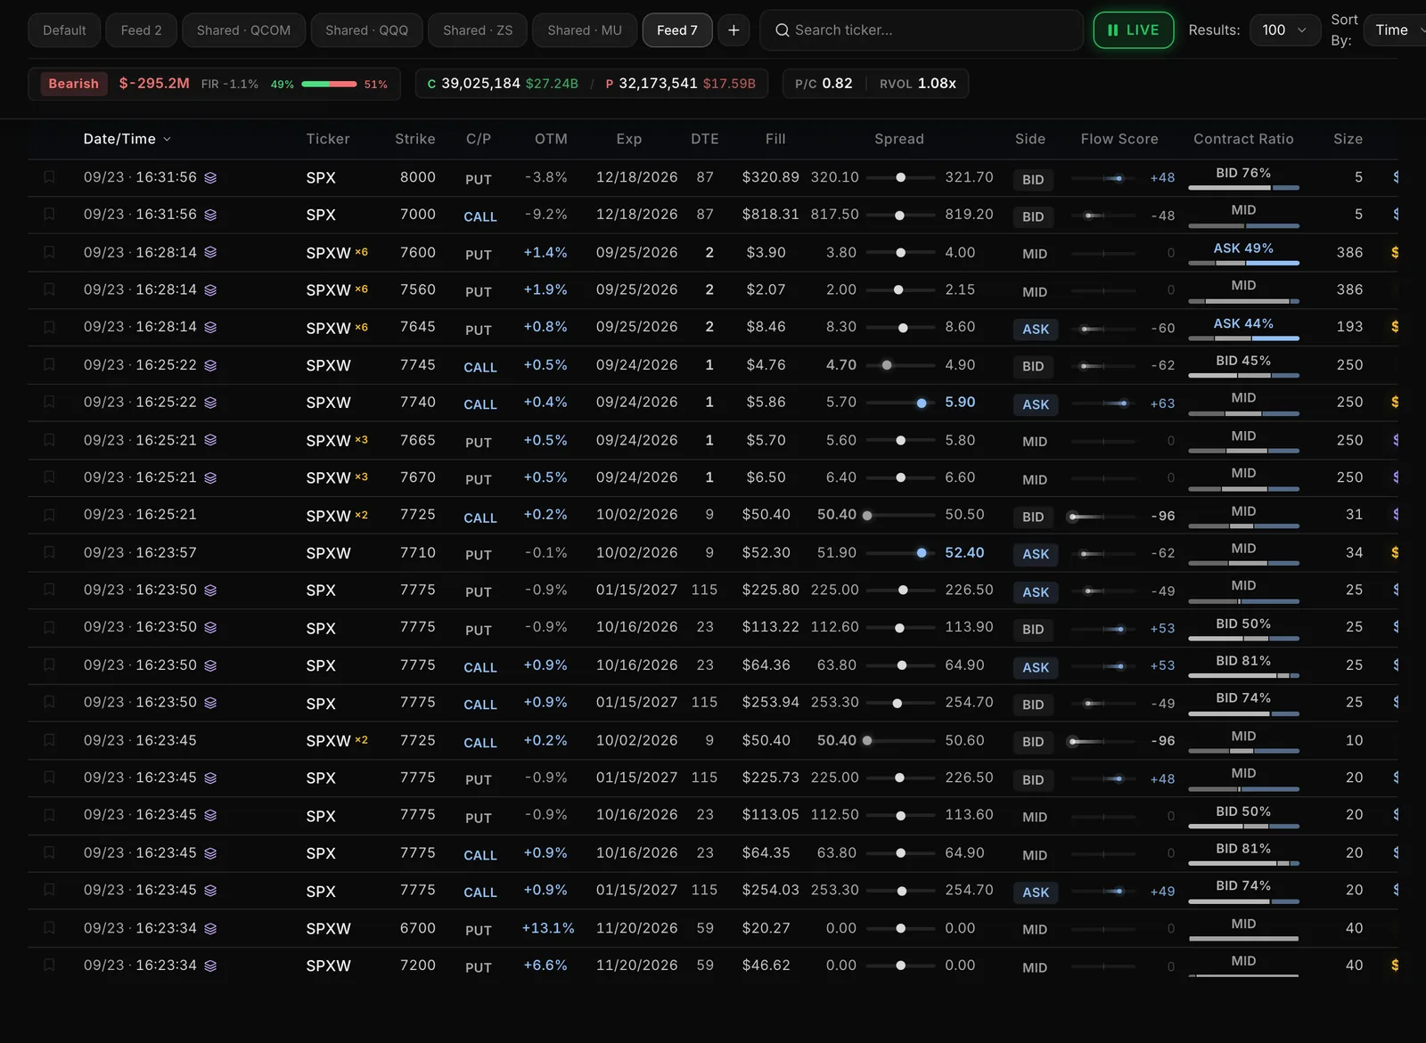Screen dimensions: 1426x1043
Task: Click the x6 multi-leg badge on SPXW 7600
Action: [x=362, y=252]
